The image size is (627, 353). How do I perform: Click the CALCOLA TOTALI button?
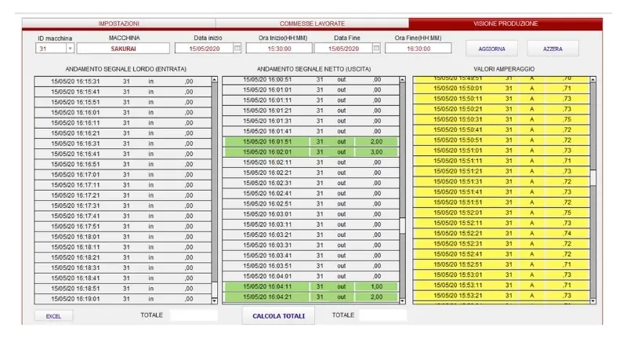278,316
